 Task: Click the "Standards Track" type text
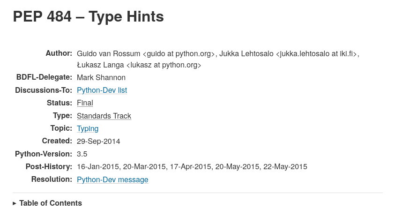point(104,116)
